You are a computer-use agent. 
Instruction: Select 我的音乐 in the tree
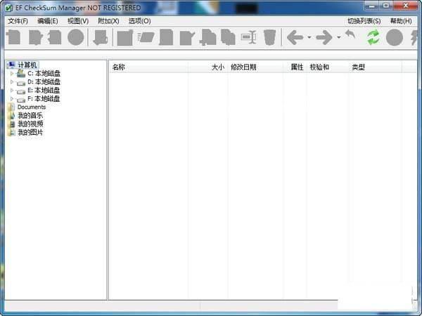30,116
